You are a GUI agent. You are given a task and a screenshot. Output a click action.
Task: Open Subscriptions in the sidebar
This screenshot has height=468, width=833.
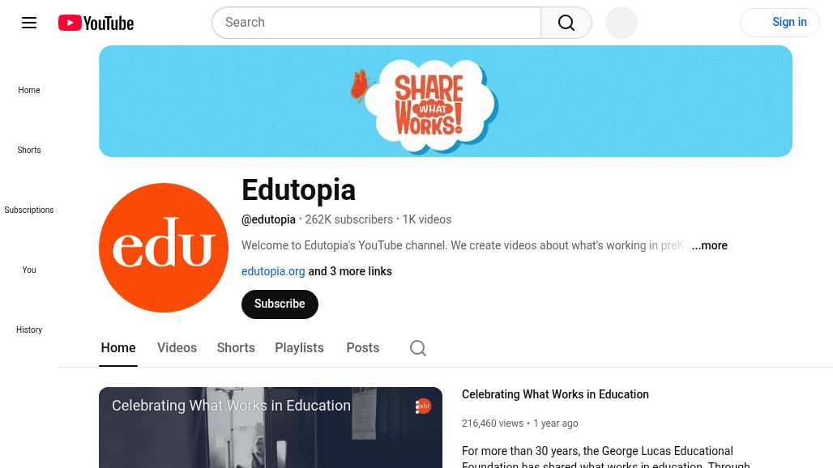click(29, 211)
